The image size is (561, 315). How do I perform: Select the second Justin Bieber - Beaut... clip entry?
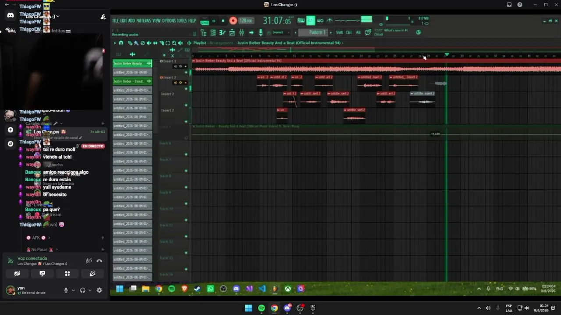pyautogui.click(x=132, y=81)
